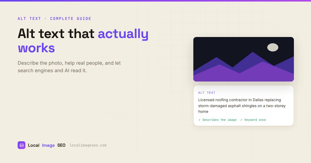The width and height of the screenshot is (311, 163).
Task: Click the 'Licensed roofing contractor in Dallas' description
Action: click(x=242, y=106)
